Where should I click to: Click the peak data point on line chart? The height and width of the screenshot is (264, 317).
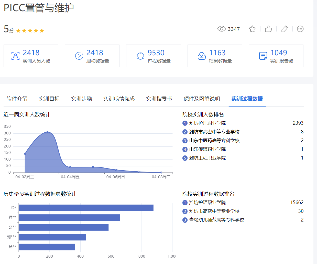tap(48, 132)
